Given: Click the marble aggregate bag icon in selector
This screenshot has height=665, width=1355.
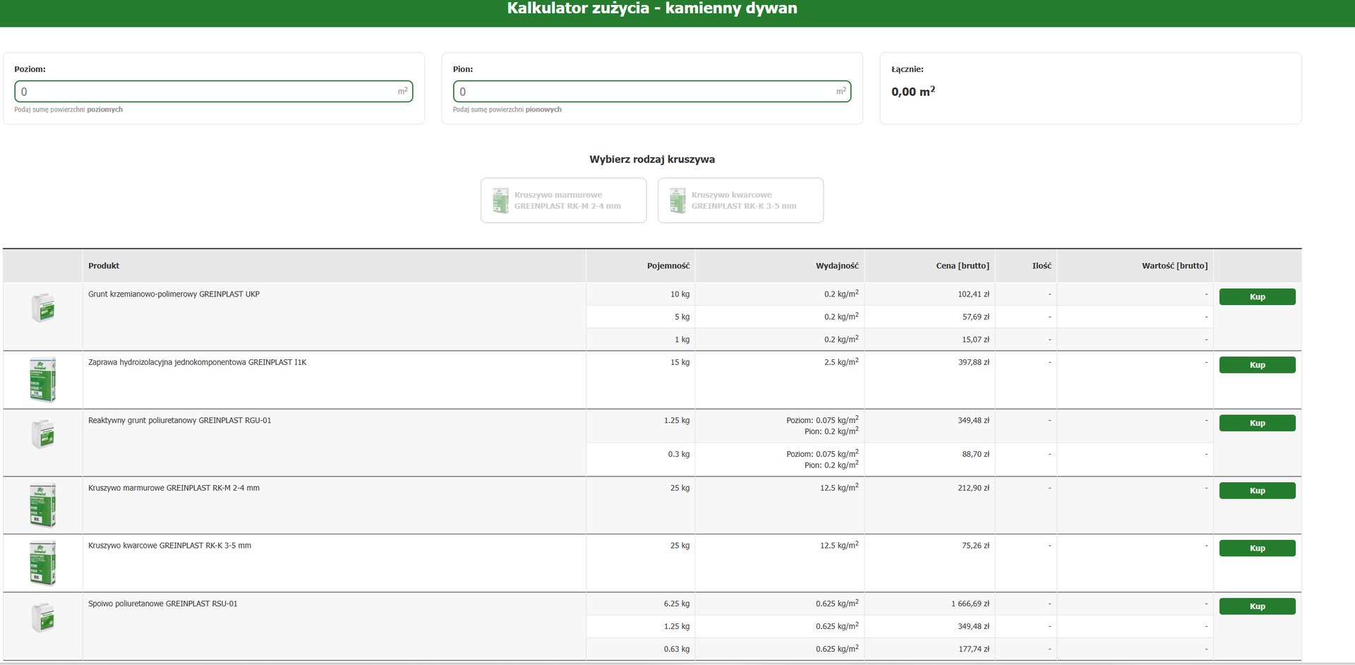Looking at the screenshot, I should 500,200.
